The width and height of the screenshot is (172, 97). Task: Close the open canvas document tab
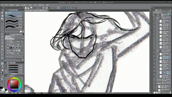[47, 11]
